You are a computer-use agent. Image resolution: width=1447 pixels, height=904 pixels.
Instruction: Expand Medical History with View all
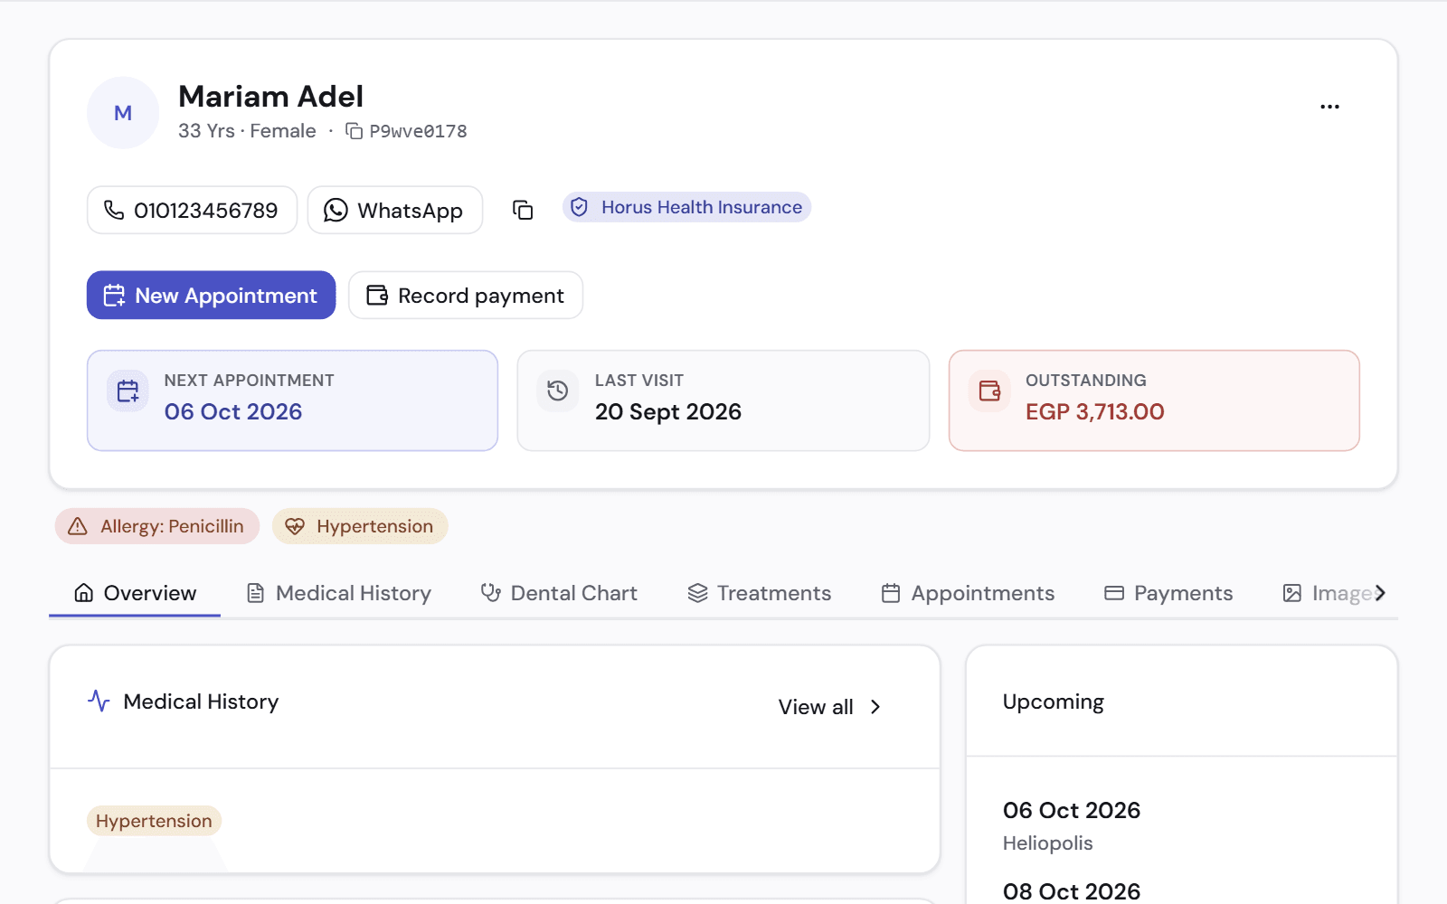tap(830, 707)
